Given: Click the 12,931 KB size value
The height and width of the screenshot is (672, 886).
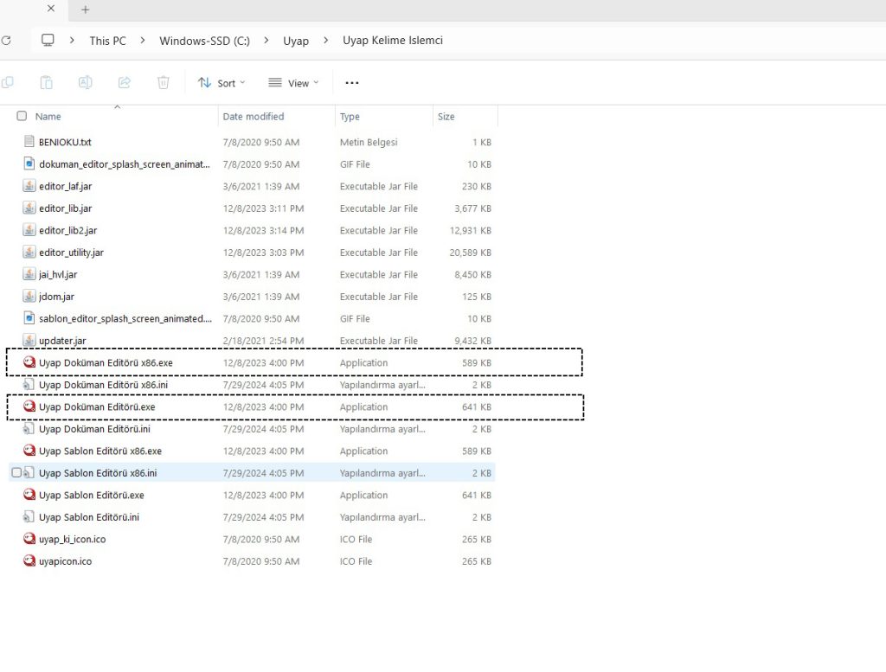Looking at the screenshot, I should point(470,230).
